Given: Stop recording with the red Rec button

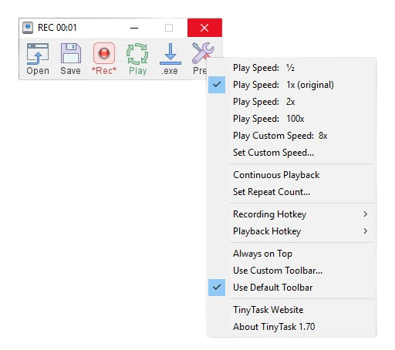Looking at the screenshot, I should [104, 59].
